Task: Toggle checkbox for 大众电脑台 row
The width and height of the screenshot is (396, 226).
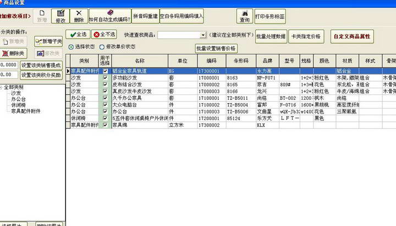Action: tap(105, 105)
